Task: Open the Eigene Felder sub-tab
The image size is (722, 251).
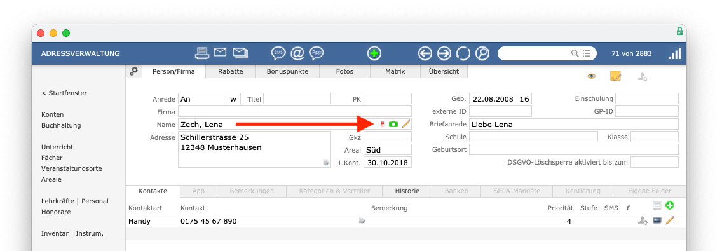Action: point(650,191)
